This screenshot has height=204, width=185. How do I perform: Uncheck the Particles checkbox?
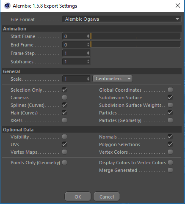click(170, 113)
